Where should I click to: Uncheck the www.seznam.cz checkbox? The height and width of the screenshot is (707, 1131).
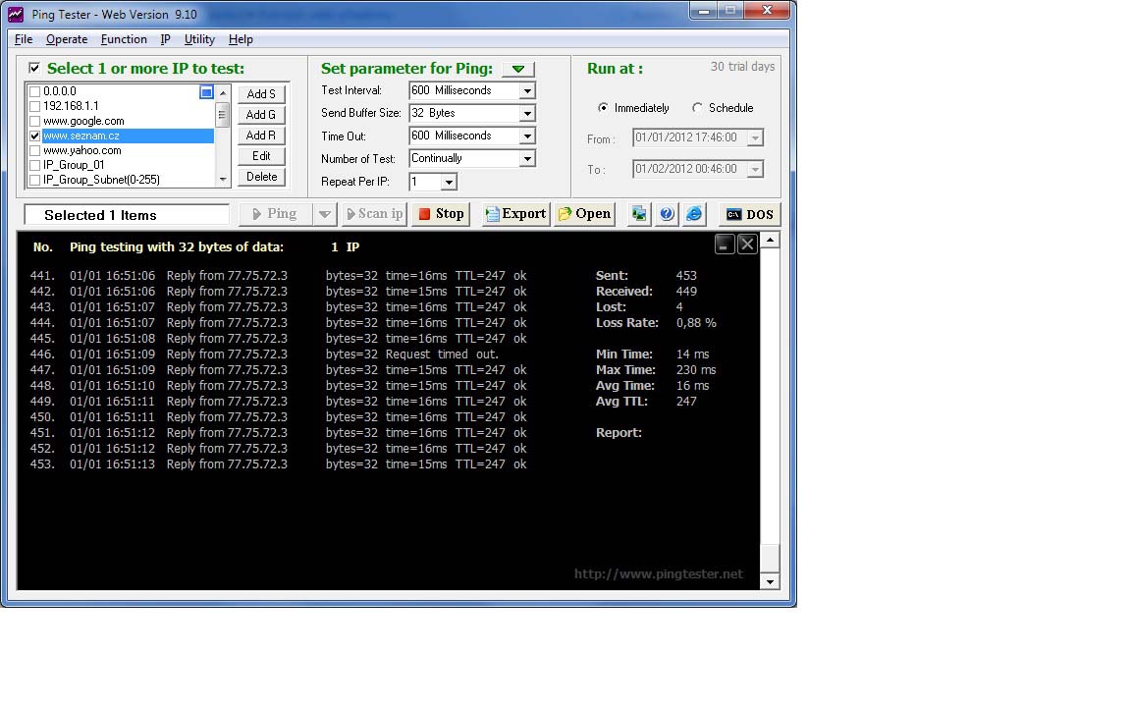tap(34, 136)
